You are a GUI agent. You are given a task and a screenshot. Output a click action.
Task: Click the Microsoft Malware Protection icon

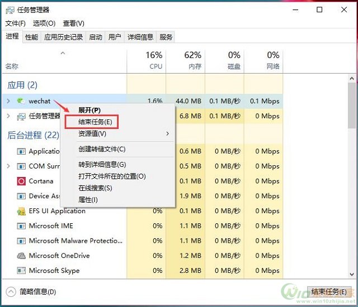coord(21,241)
